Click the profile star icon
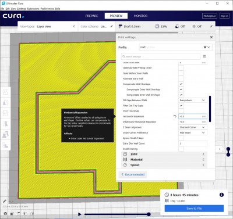 click(x=205, y=47)
